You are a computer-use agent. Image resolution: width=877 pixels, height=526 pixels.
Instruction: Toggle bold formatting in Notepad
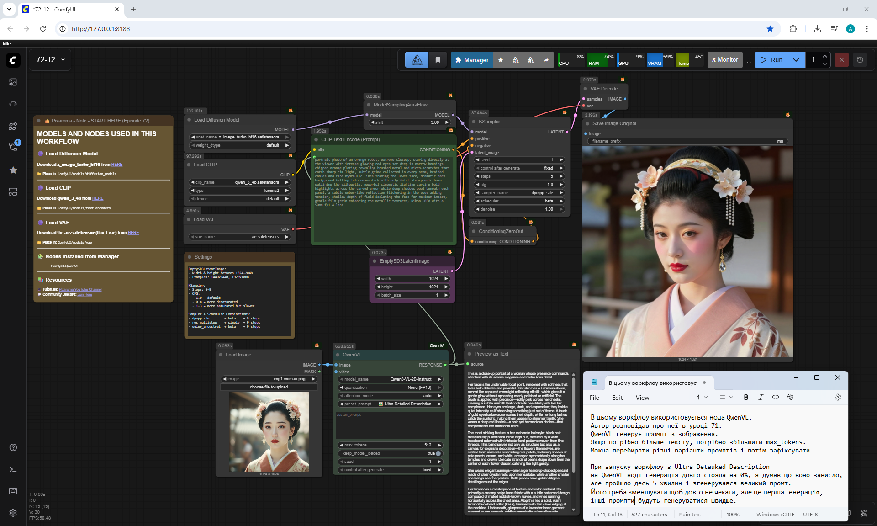pos(746,397)
